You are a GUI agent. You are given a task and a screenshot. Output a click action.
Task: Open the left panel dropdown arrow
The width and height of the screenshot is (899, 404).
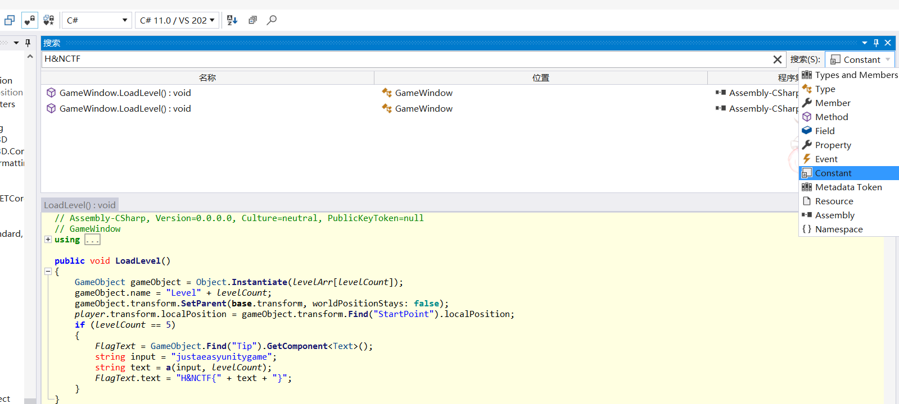[16, 43]
